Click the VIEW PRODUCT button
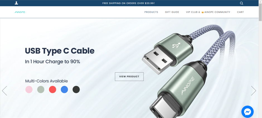 pos(129,77)
